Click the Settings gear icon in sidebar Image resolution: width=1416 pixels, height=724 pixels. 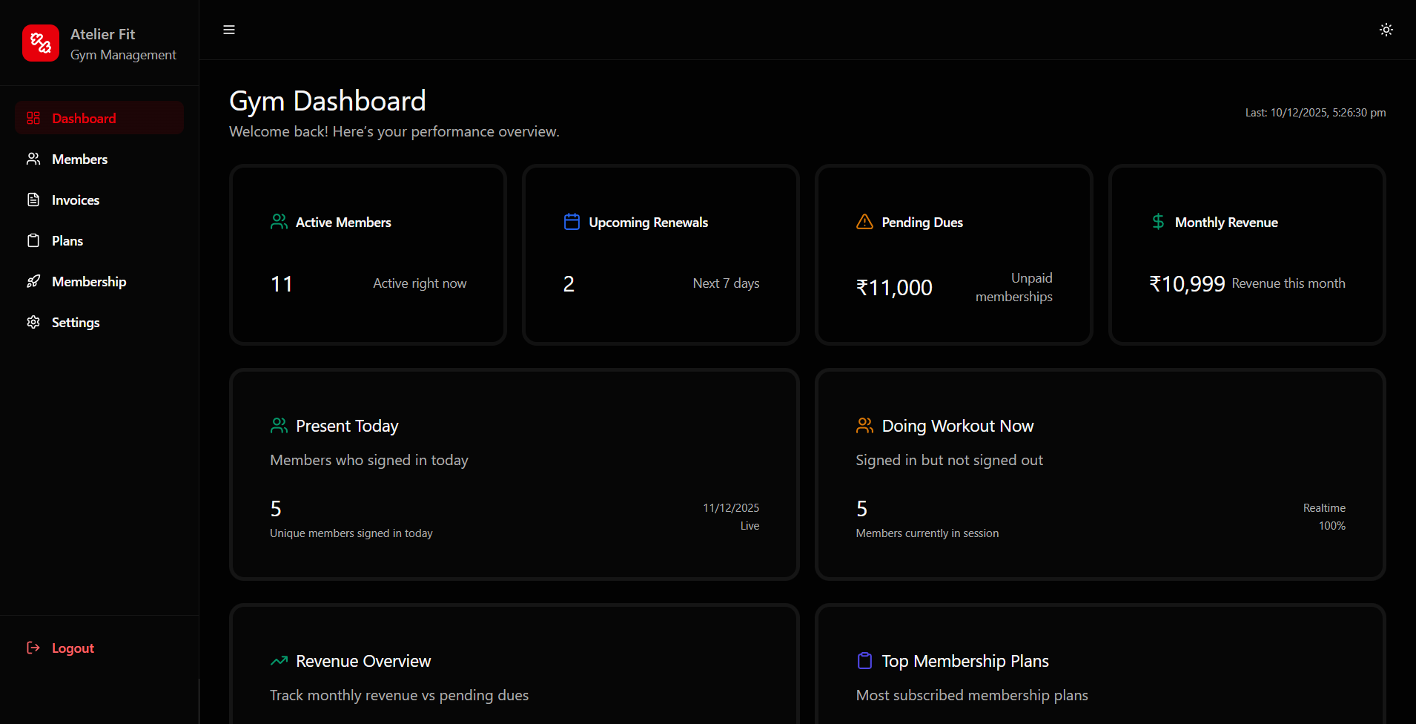pyautogui.click(x=33, y=322)
